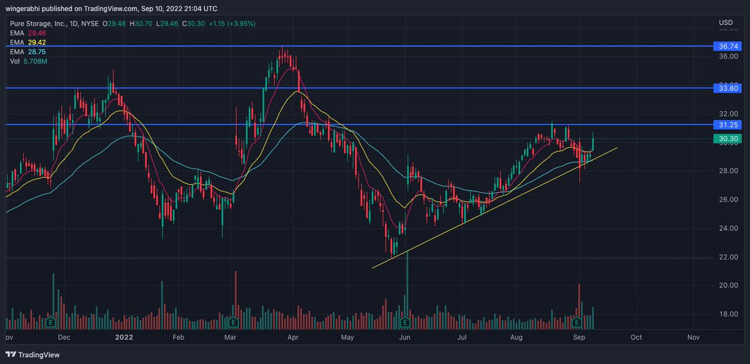Click the Jul label on time axis
The image size is (750, 364).
pos(462,337)
